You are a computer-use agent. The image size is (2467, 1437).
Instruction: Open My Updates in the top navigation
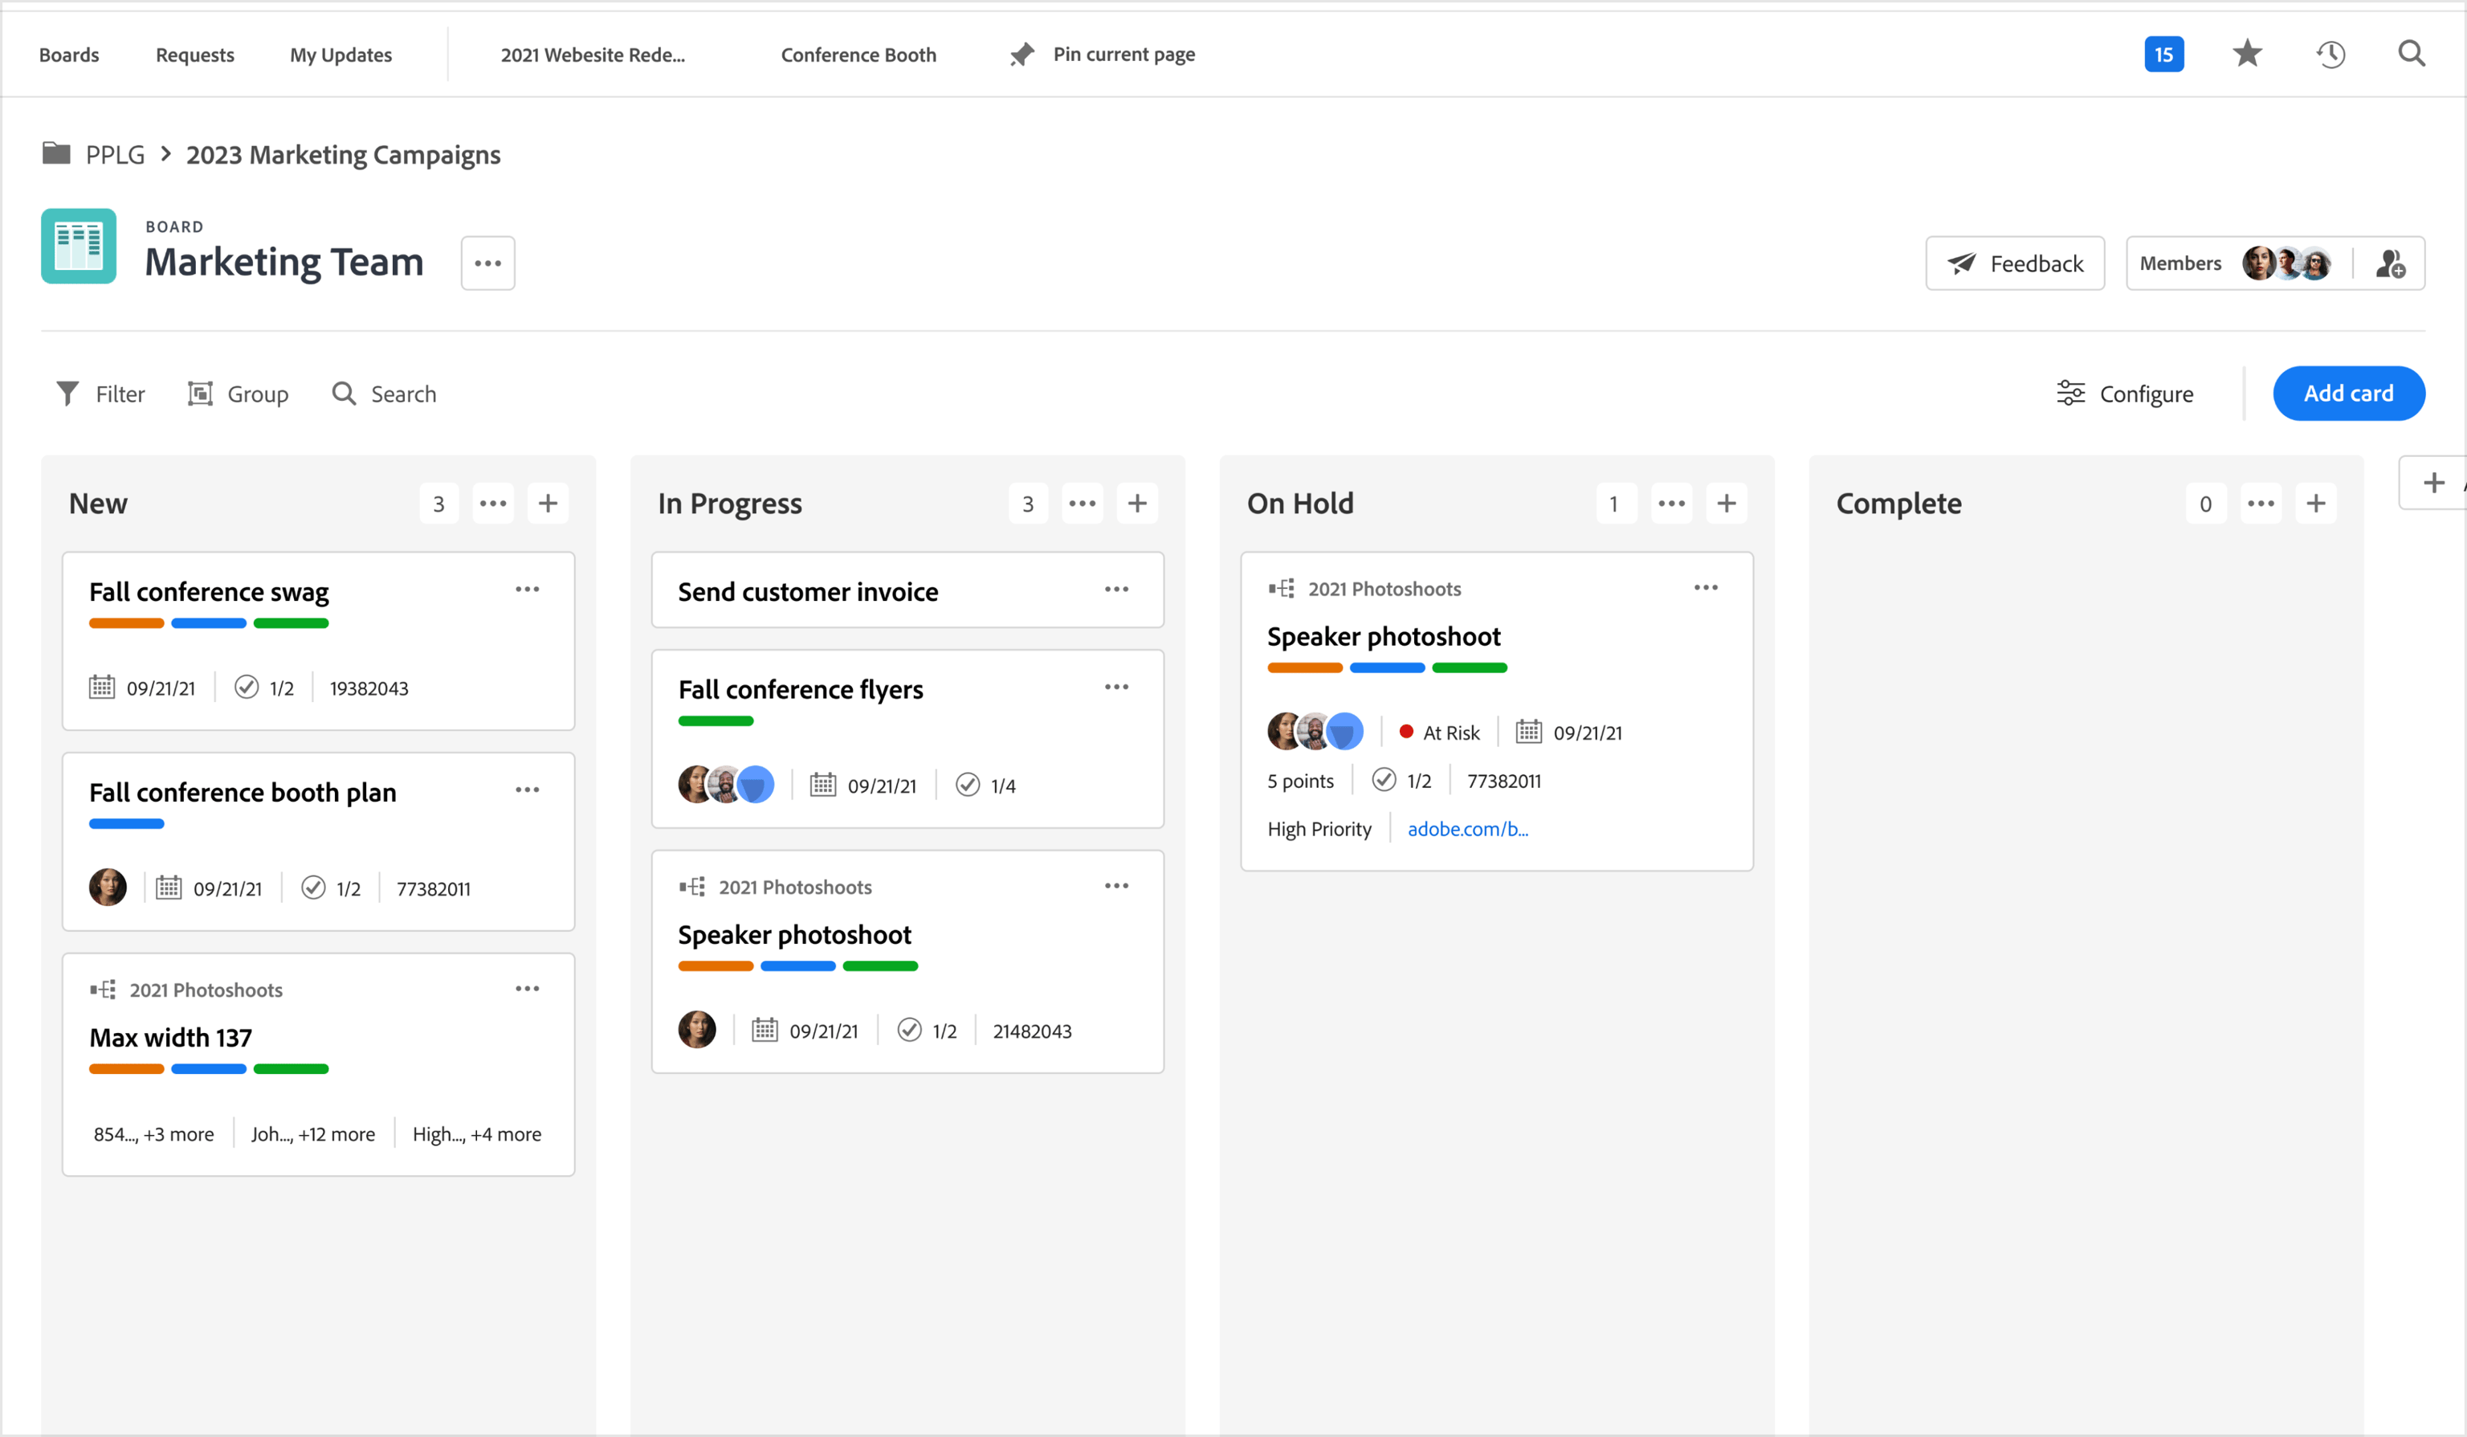340,55
